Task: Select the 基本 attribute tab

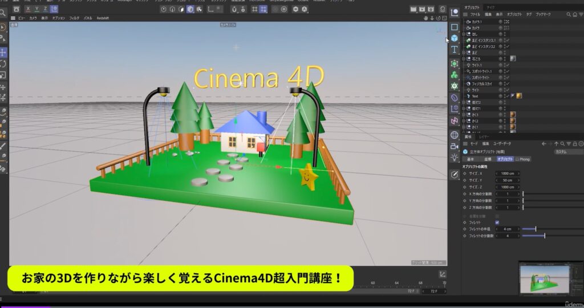Action: tap(471, 159)
